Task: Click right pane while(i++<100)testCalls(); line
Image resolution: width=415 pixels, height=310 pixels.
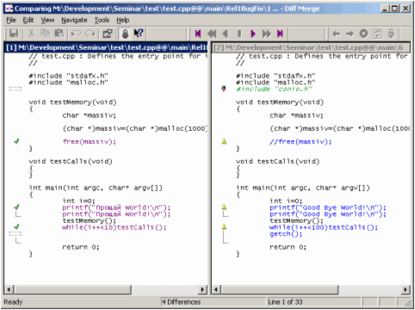Action: (324, 227)
